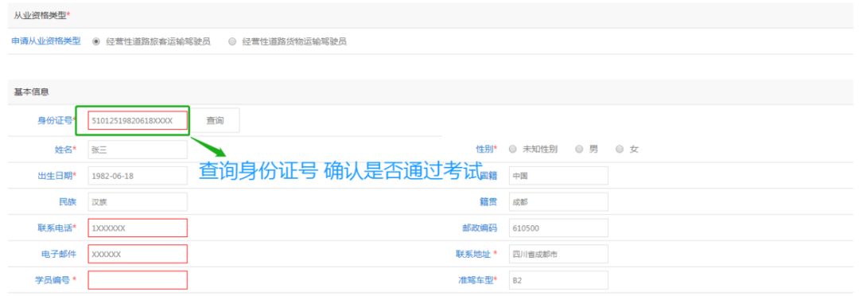The width and height of the screenshot is (859, 296).
Task: Click the 准驾车型 field showing B2
Action: point(558,280)
